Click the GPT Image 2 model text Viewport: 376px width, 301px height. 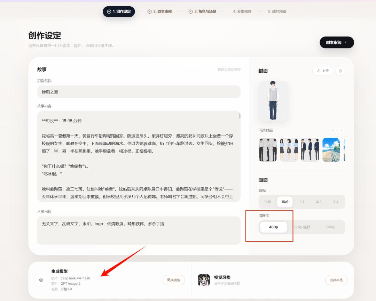(70, 284)
